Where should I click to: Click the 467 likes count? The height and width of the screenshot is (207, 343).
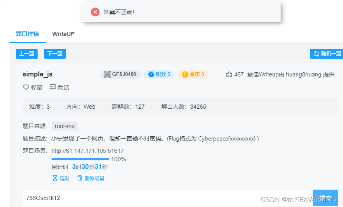pyautogui.click(x=239, y=74)
